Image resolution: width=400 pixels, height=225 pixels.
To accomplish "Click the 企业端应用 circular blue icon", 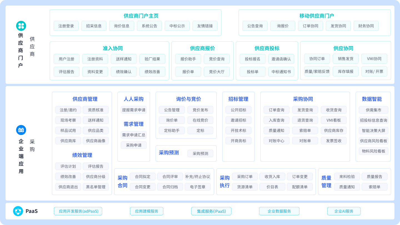I will coord(21,130).
